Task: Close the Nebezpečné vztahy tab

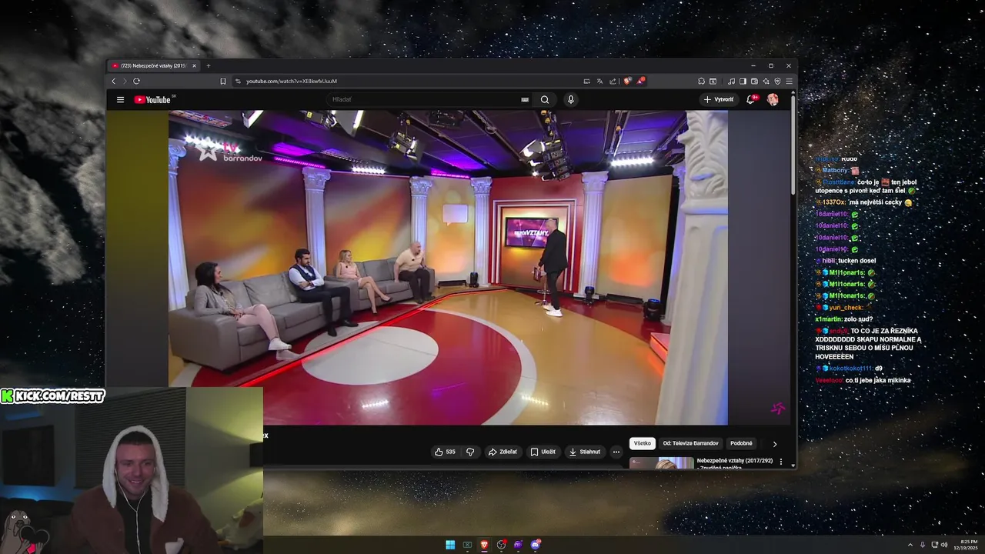Action: [x=194, y=65]
